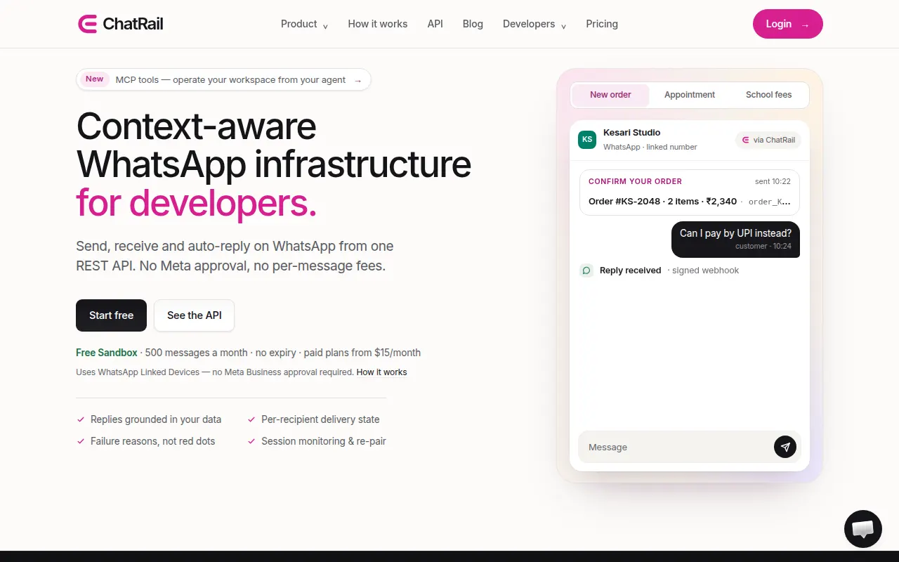
Task: Click the See the API button
Action: (x=195, y=315)
